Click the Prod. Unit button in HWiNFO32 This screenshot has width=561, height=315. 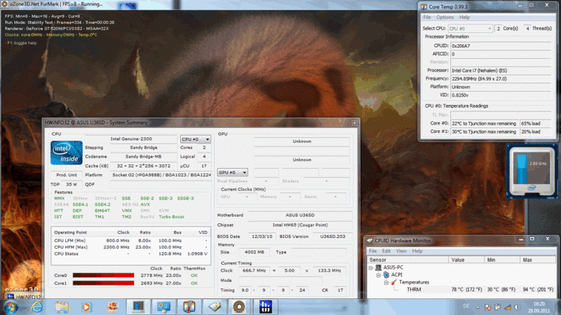click(67, 175)
